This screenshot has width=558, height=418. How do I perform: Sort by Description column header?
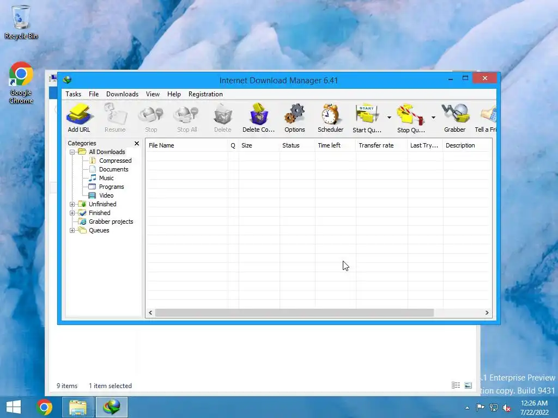click(x=467, y=145)
